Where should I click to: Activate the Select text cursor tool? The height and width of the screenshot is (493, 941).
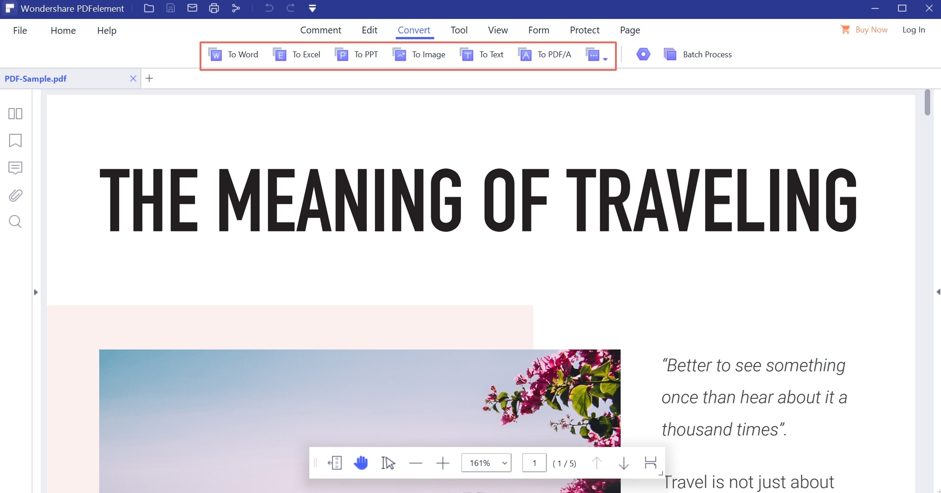pyautogui.click(x=388, y=463)
